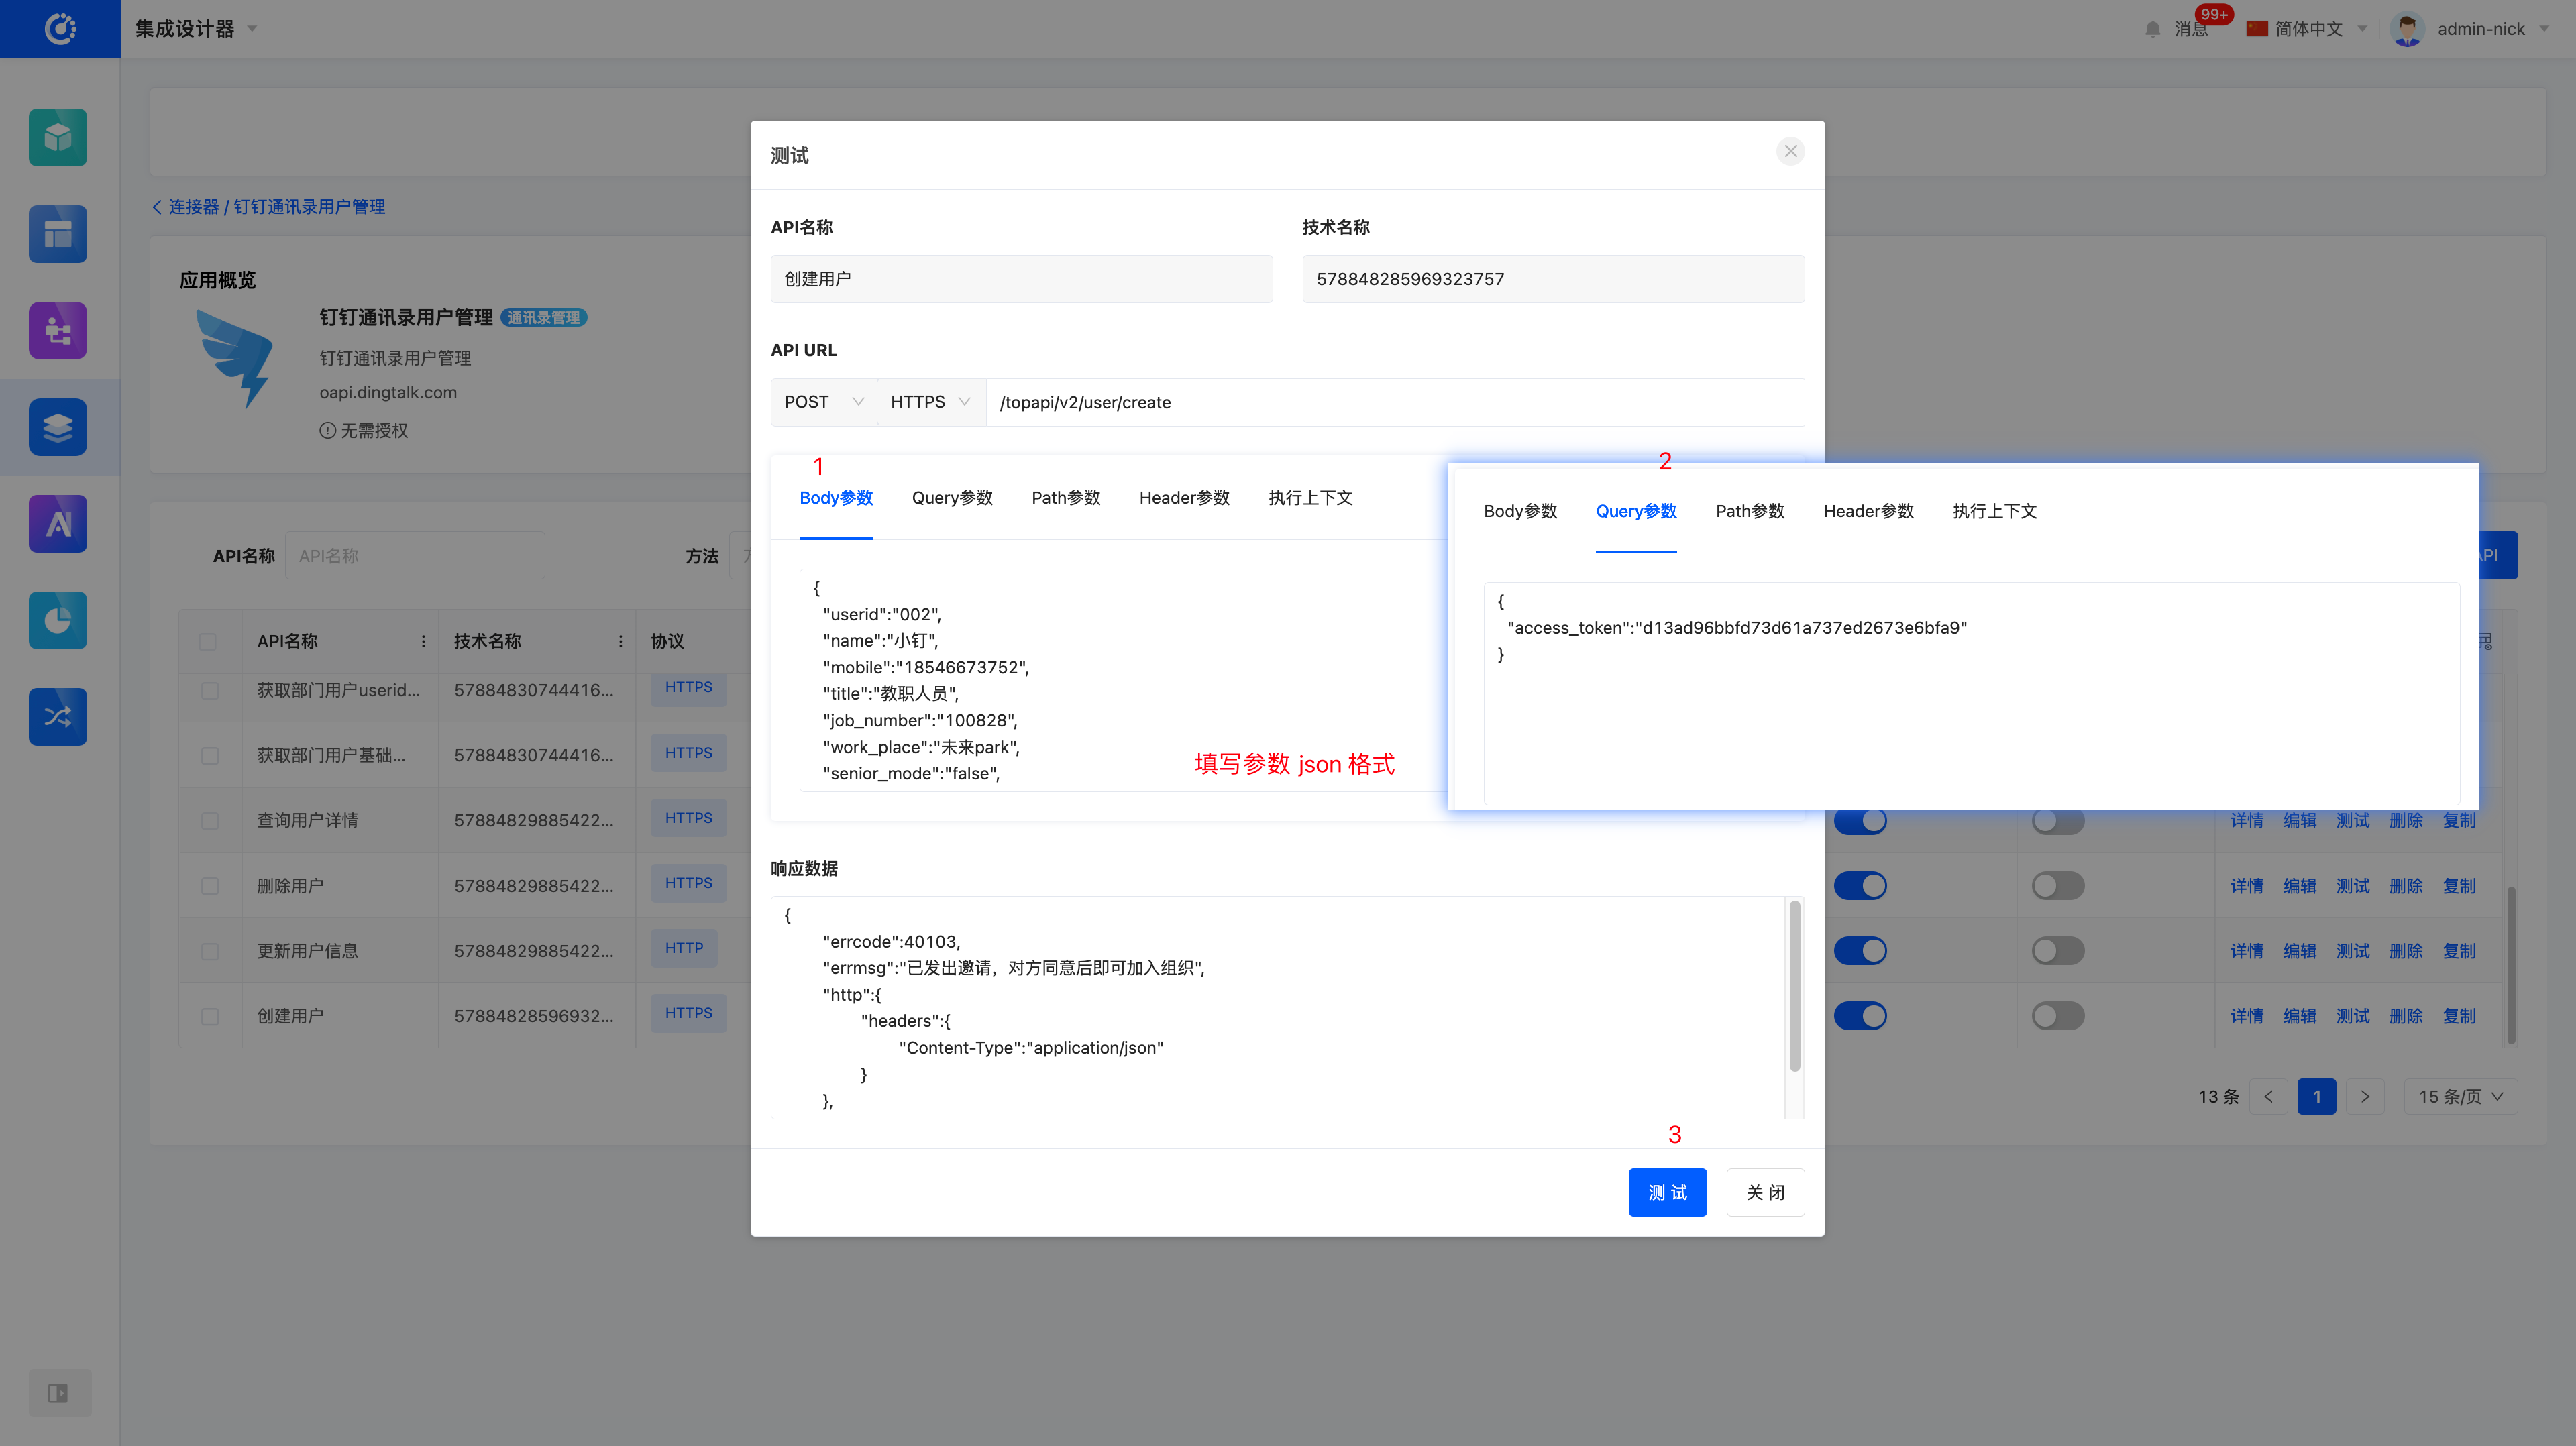The width and height of the screenshot is (2576, 1446).
Task: Open the POST method dropdown
Action: point(823,402)
